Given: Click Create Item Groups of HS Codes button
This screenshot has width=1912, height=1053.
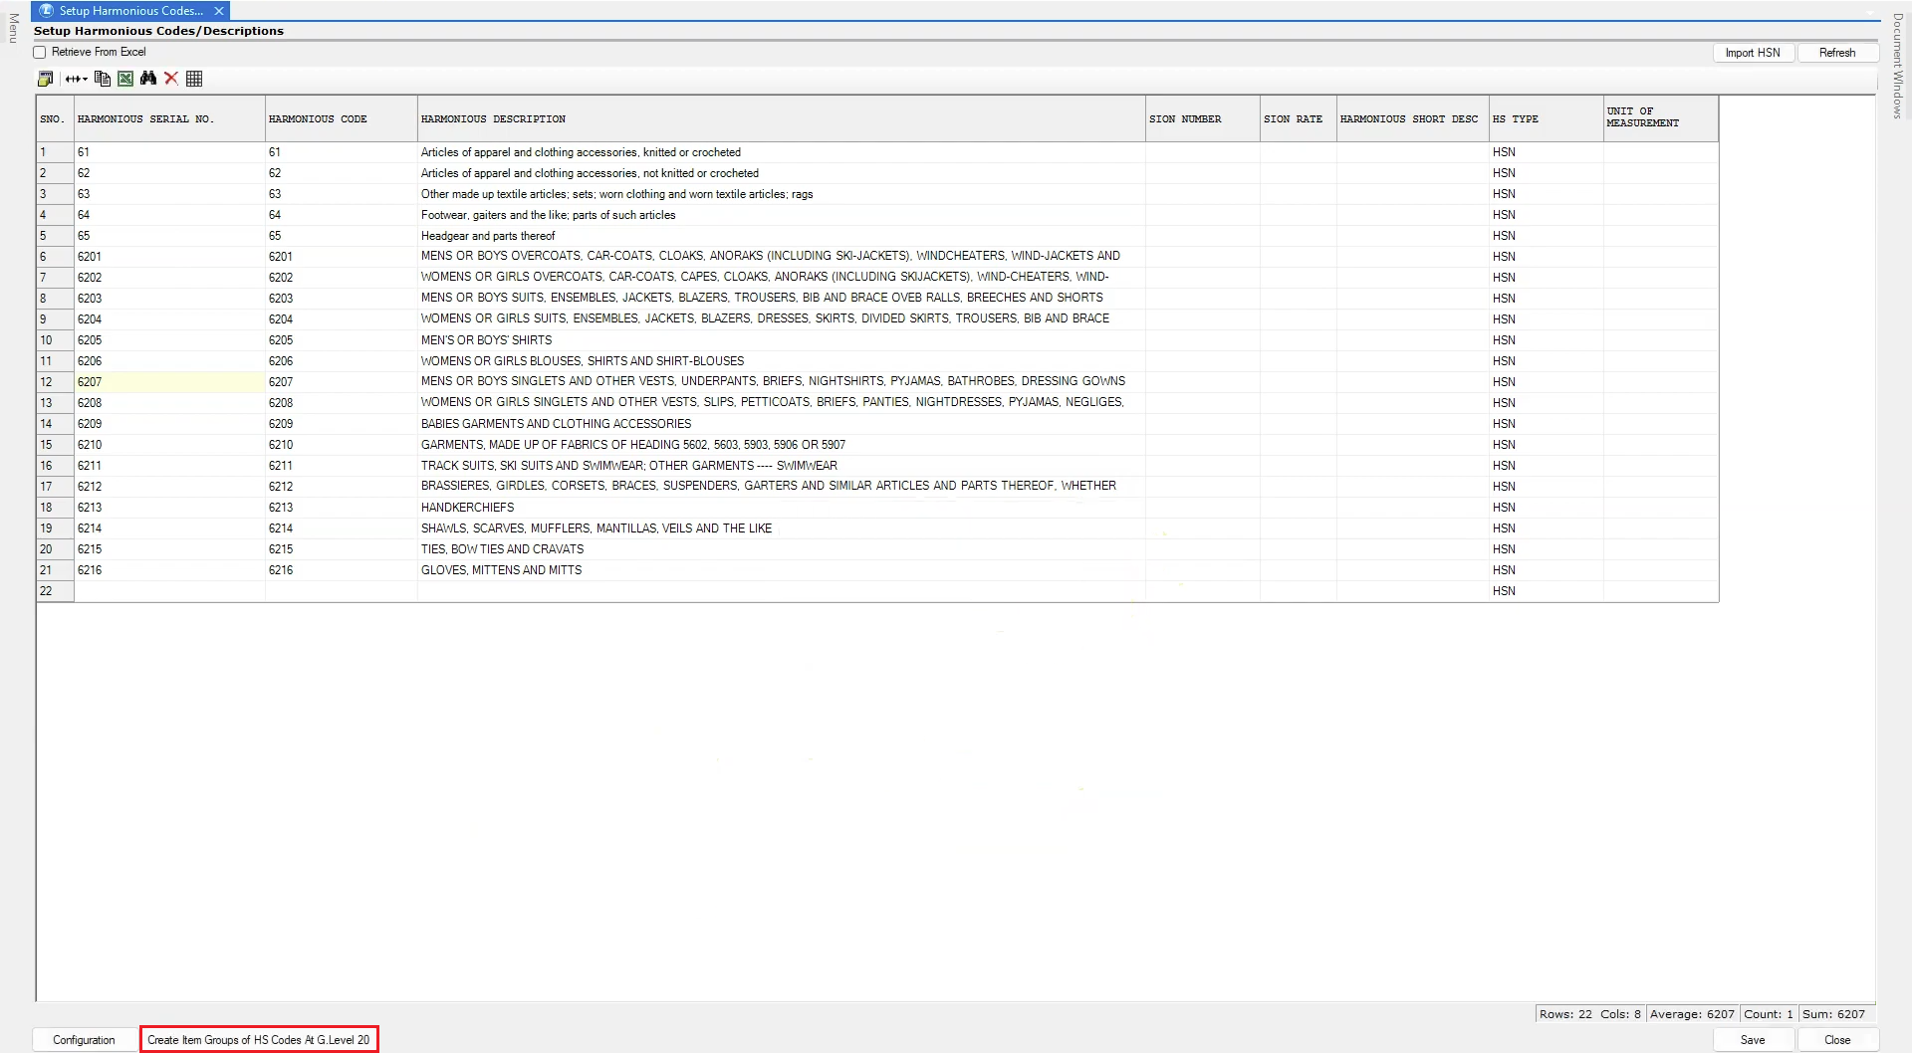Looking at the screenshot, I should [x=259, y=1040].
